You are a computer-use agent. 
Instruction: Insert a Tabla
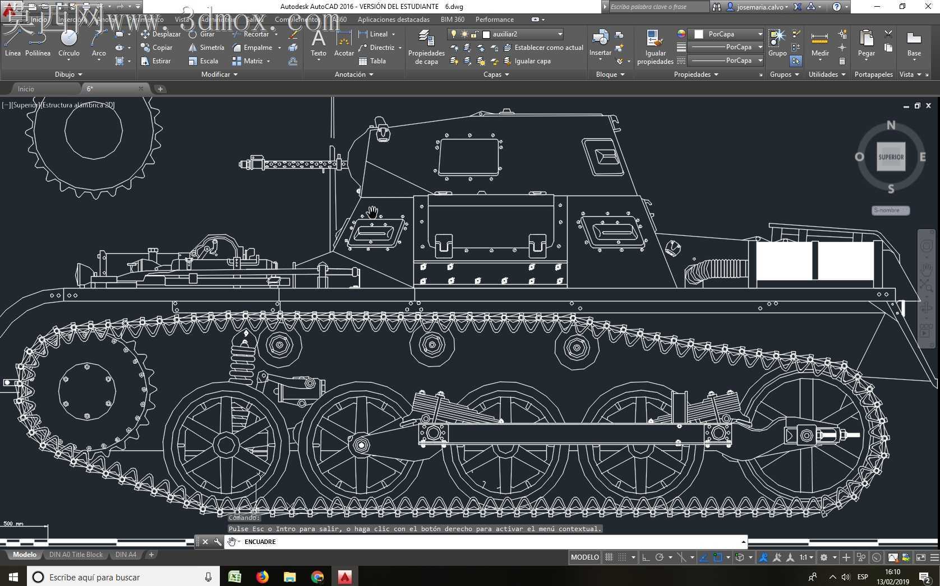click(372, 61)
